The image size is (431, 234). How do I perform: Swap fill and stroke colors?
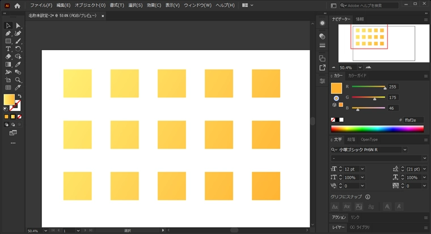coord(19,95)
